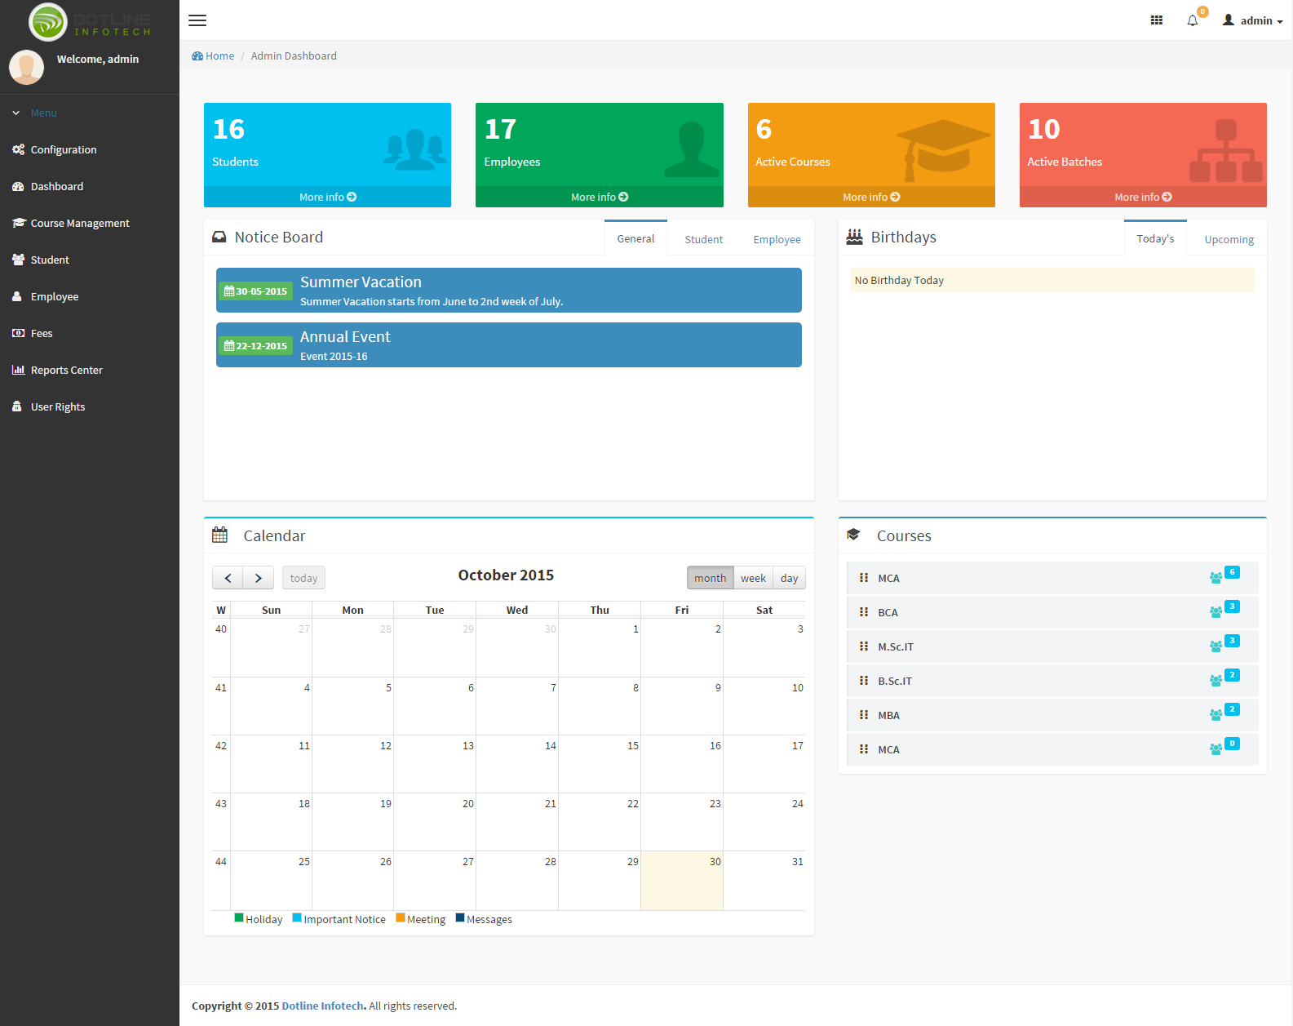Click the Dotline Infotech logo

pyautogui.click(x=90, y=22)
